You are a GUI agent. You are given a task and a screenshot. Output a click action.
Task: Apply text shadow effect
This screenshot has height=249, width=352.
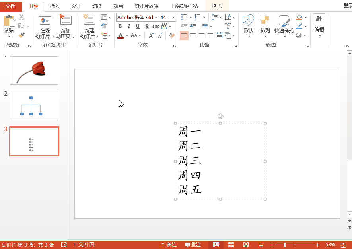point(146,26)
